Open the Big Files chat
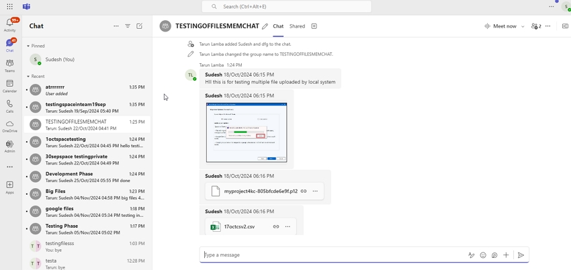The width and height of the screenshot is (571, 270). [x=87, y=194]
